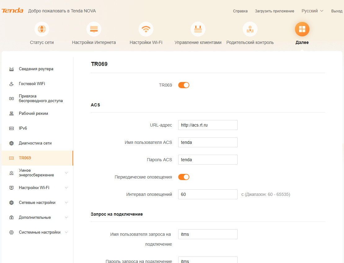Click the working mode icon in sidebar
344x263 pixels.
(x=11, y=114)
